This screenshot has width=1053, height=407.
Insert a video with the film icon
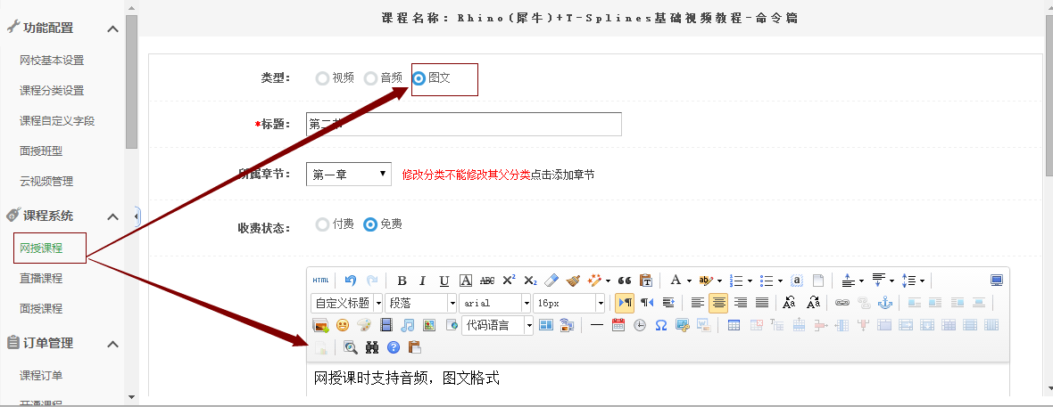(386, 325)
